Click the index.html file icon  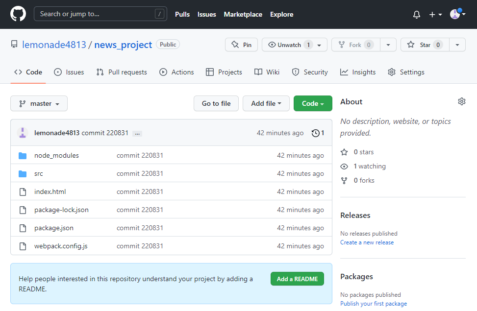click(23, 192)
